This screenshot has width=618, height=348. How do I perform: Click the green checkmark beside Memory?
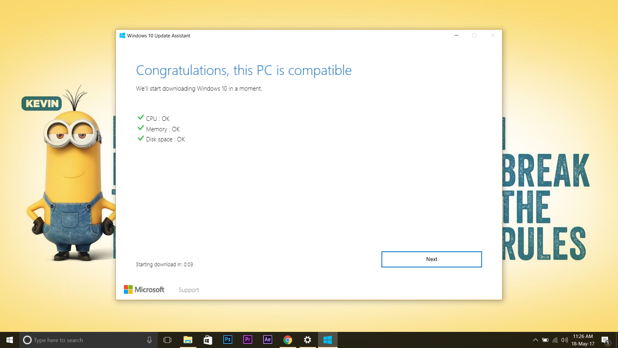(x=141, y=128)
